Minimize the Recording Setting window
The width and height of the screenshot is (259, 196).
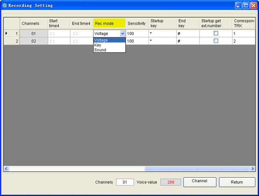point(238,6)
